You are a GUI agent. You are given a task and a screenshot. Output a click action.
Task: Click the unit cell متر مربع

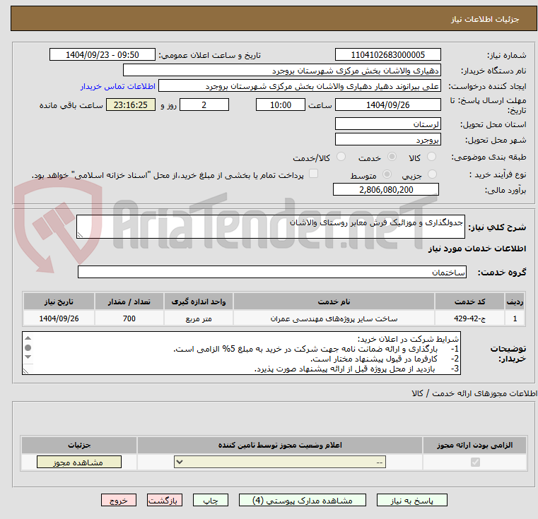coord(199,318)
